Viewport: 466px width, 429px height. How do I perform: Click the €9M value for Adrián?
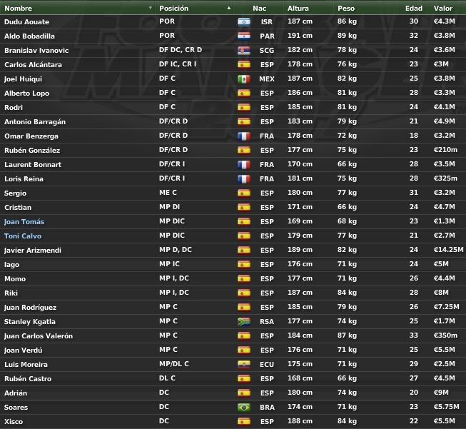[441, 393]
